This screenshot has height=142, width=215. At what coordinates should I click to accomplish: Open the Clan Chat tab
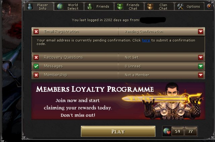point(159,6)
